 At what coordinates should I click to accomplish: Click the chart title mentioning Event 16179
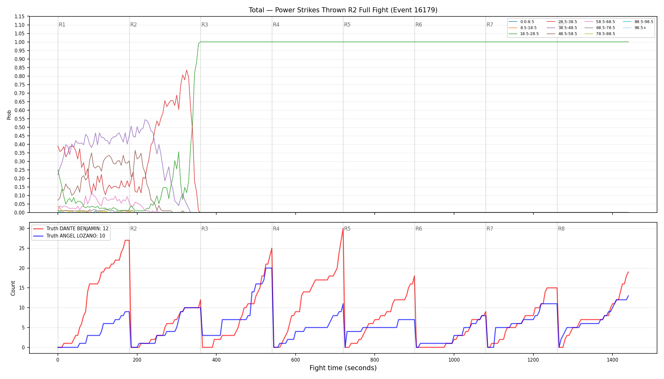click(343, 10)
